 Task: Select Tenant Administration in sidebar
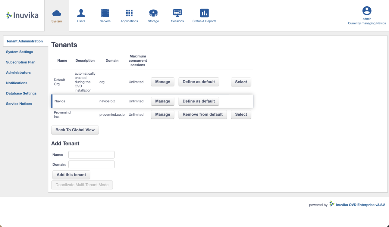24,41
